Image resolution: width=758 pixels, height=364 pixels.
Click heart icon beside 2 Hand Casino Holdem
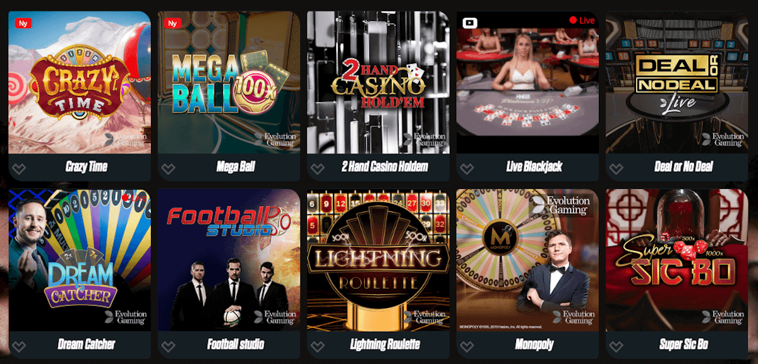pyautogui.click(x=317, y=169)
